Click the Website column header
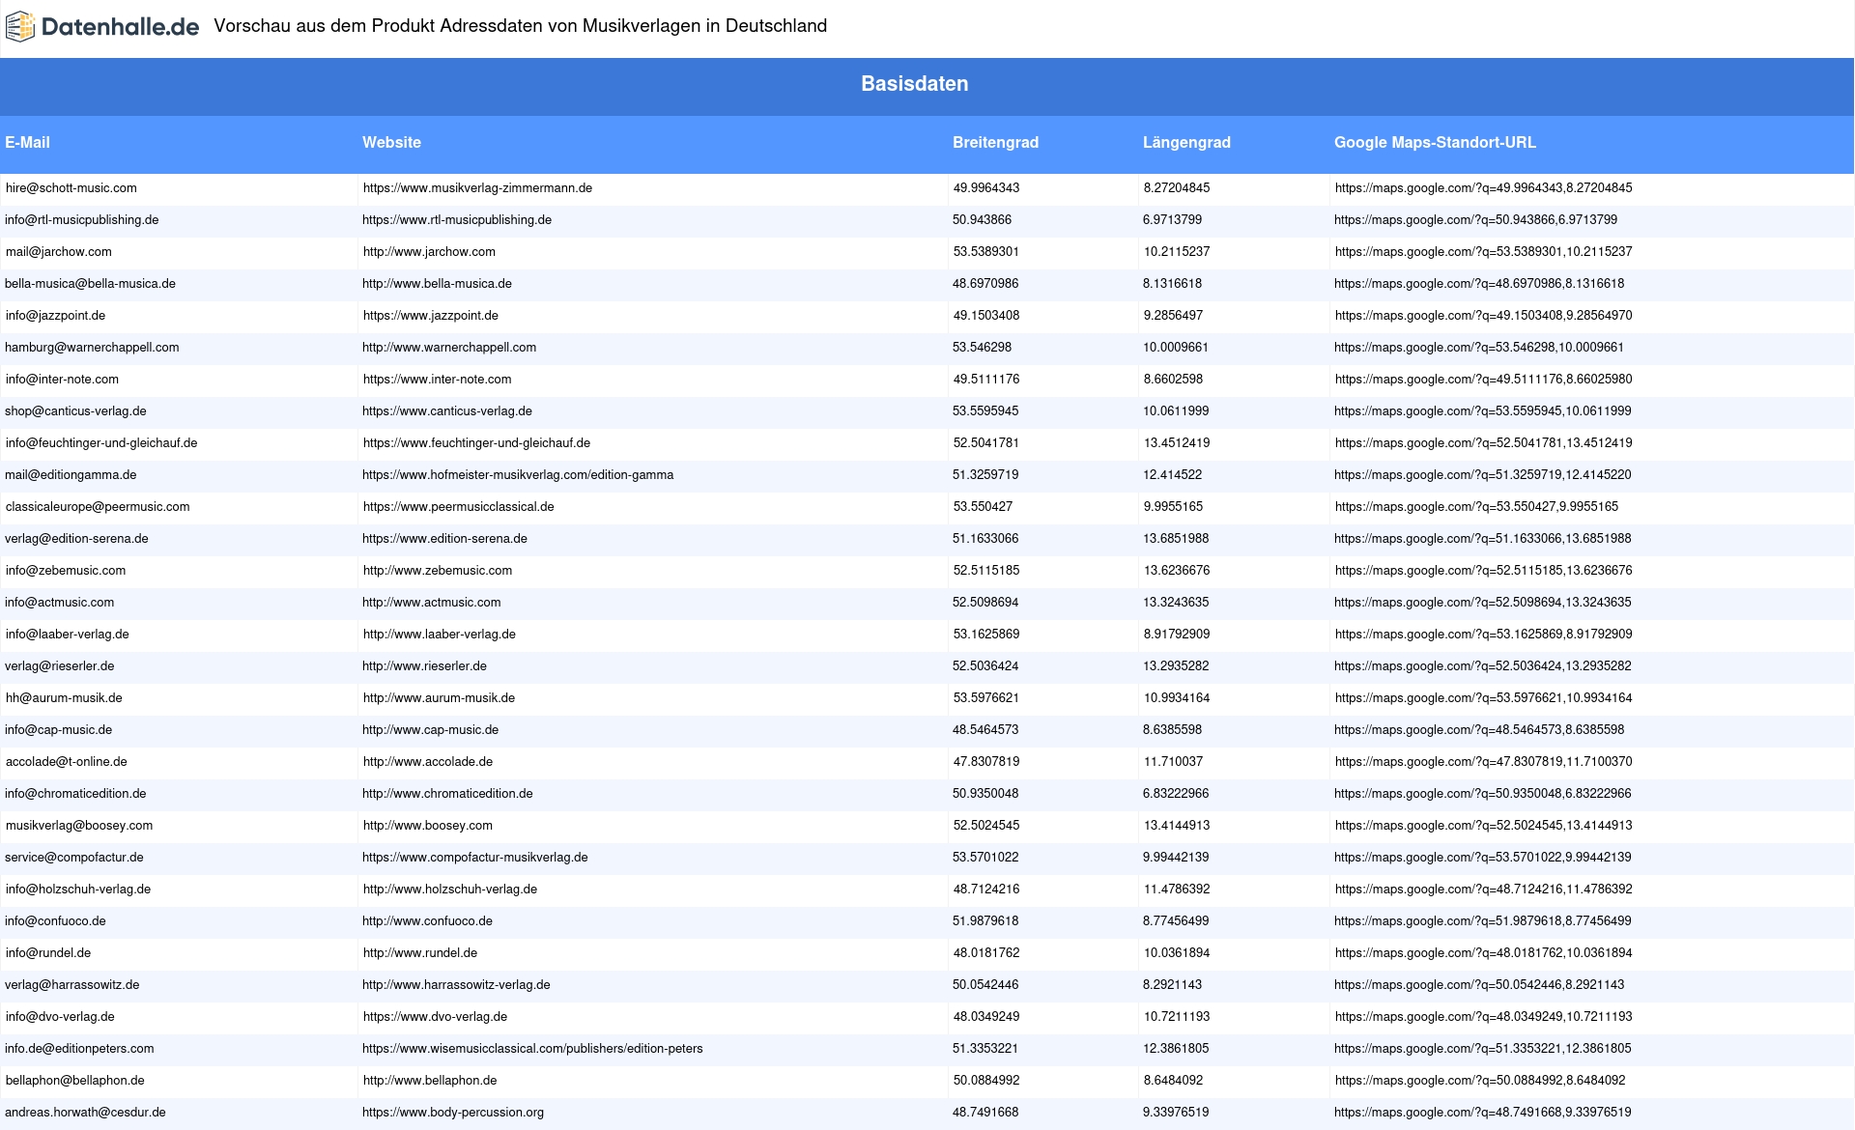 point(391,142)
